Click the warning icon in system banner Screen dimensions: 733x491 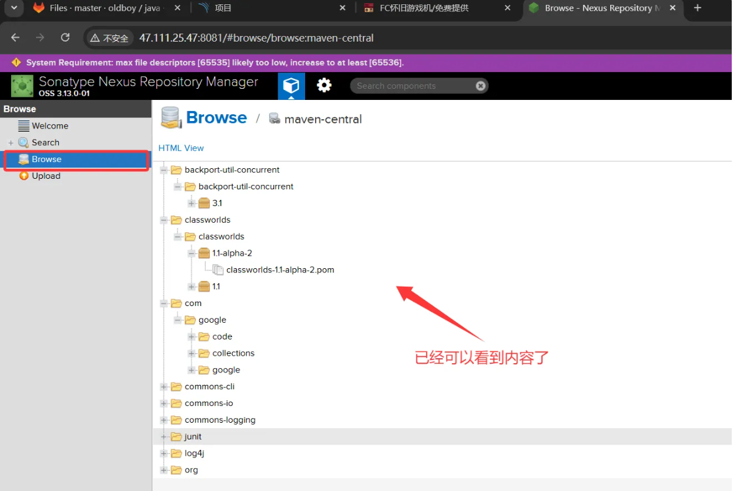(x=16, y=62)
